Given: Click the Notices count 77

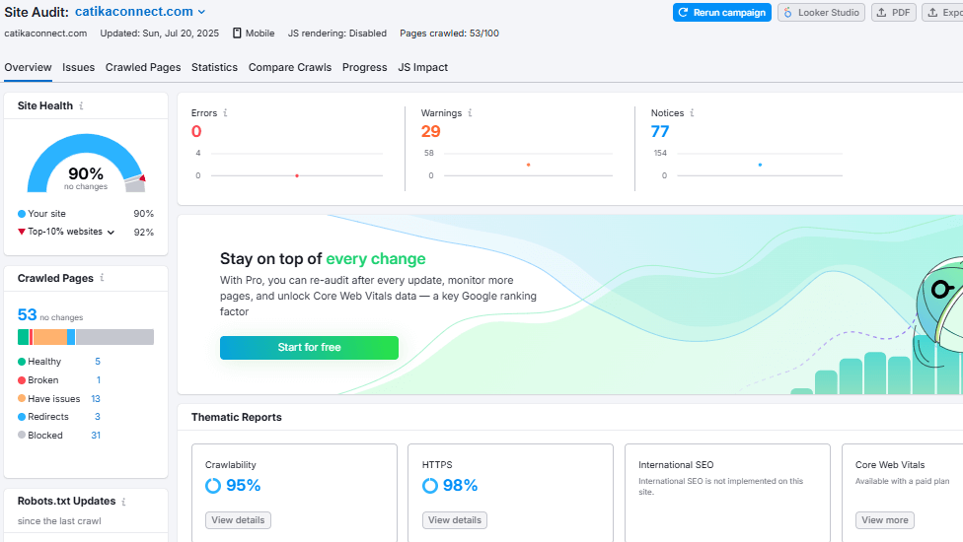Looking at the screenshot, I should click(x=660, y=131).
